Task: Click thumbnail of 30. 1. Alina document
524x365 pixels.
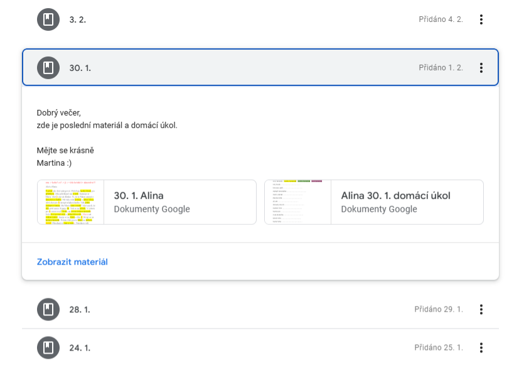Action: [70, 202]
